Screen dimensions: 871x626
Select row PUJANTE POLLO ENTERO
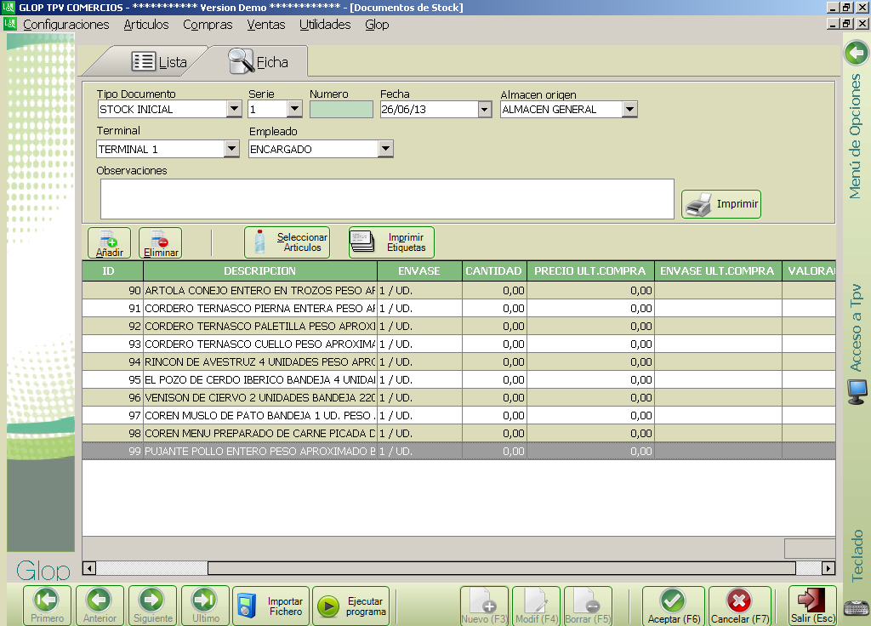coord(458,451)
